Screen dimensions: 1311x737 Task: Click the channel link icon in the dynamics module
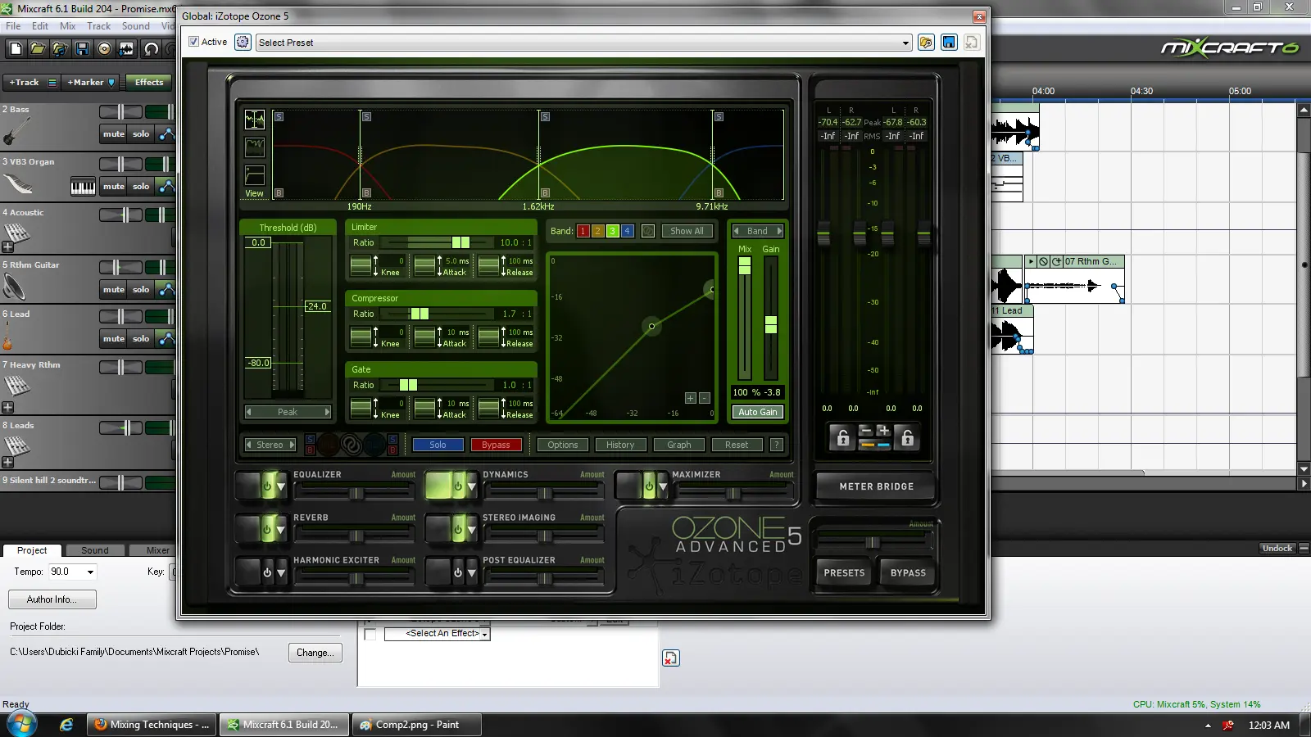coord(351,445)
